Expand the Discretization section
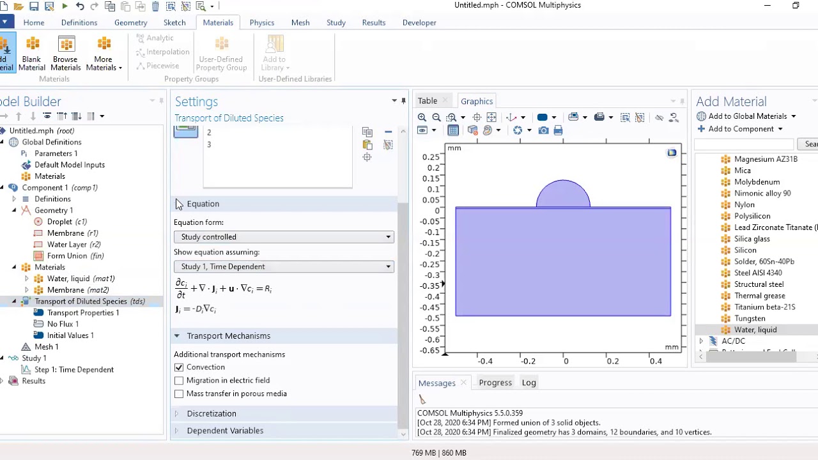 177,414
